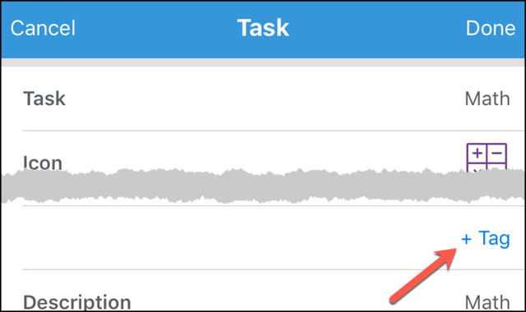Click the bold Task title in header

click(263, 28)
